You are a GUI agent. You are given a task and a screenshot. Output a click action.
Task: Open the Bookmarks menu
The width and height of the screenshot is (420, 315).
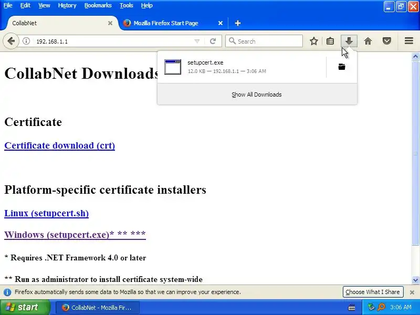(98, 5)
